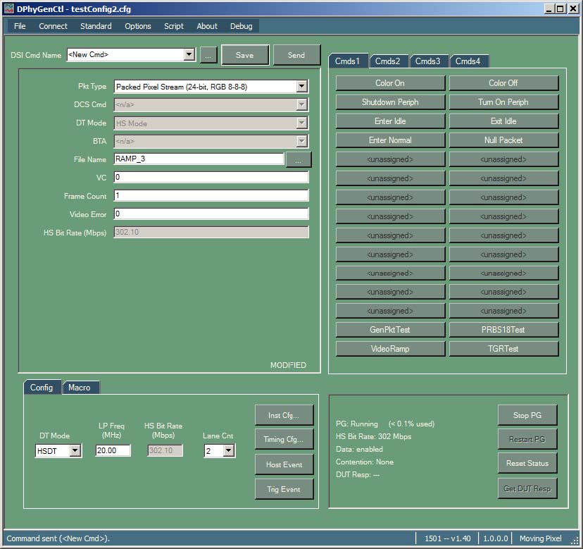Click the Enter Normal button
Screen dimensions: 583x549
point(390,140)
